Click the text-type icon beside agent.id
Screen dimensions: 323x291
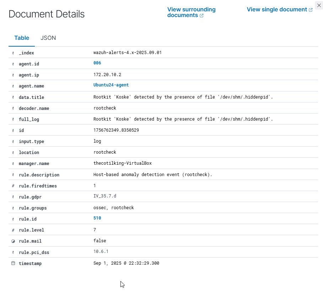13,64
